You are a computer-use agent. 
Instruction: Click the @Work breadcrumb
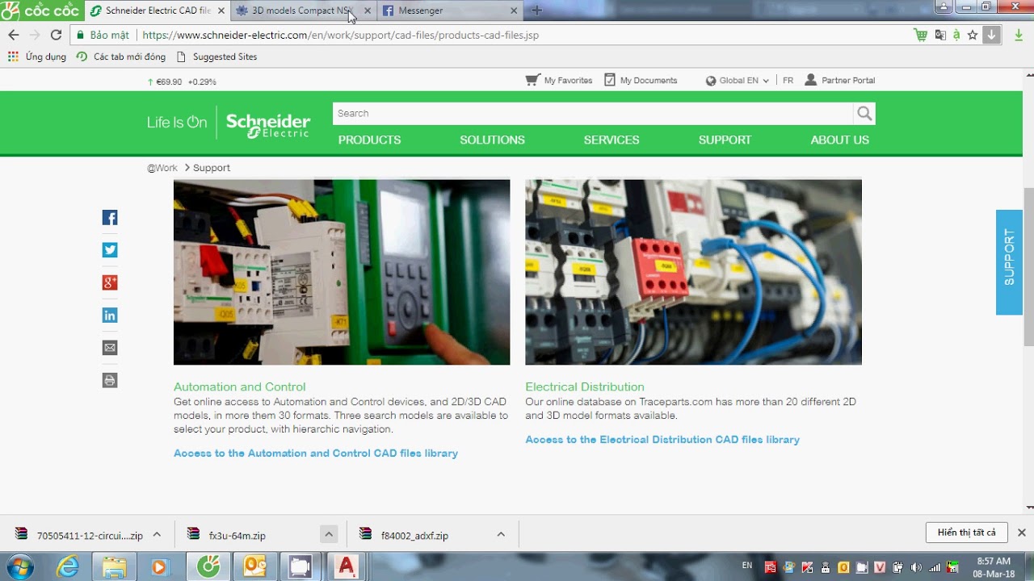[162, 168]
